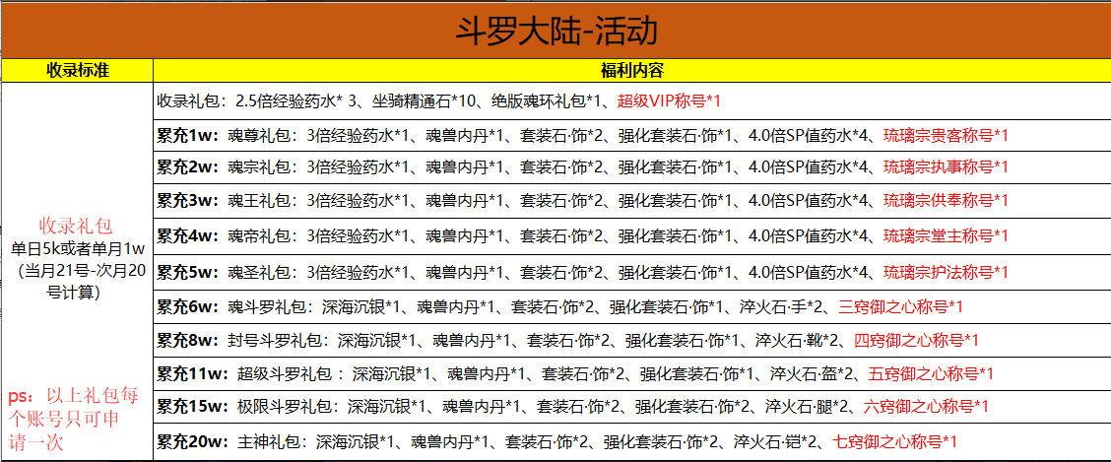Click the title 斗罗大陆-活动
The height and width of the screenshot is (462, 1111).
click(x=555, y=32)
